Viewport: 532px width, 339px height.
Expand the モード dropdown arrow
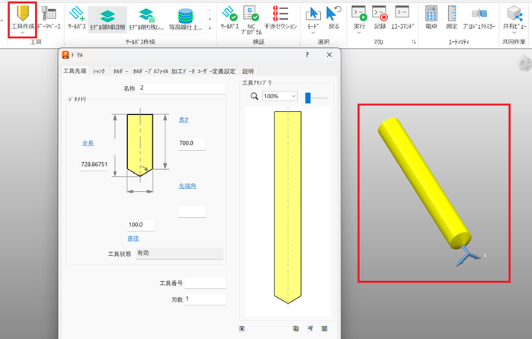click(x=312, y=33)
